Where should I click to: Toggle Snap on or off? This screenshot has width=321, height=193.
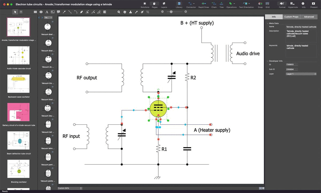[260, 4]
